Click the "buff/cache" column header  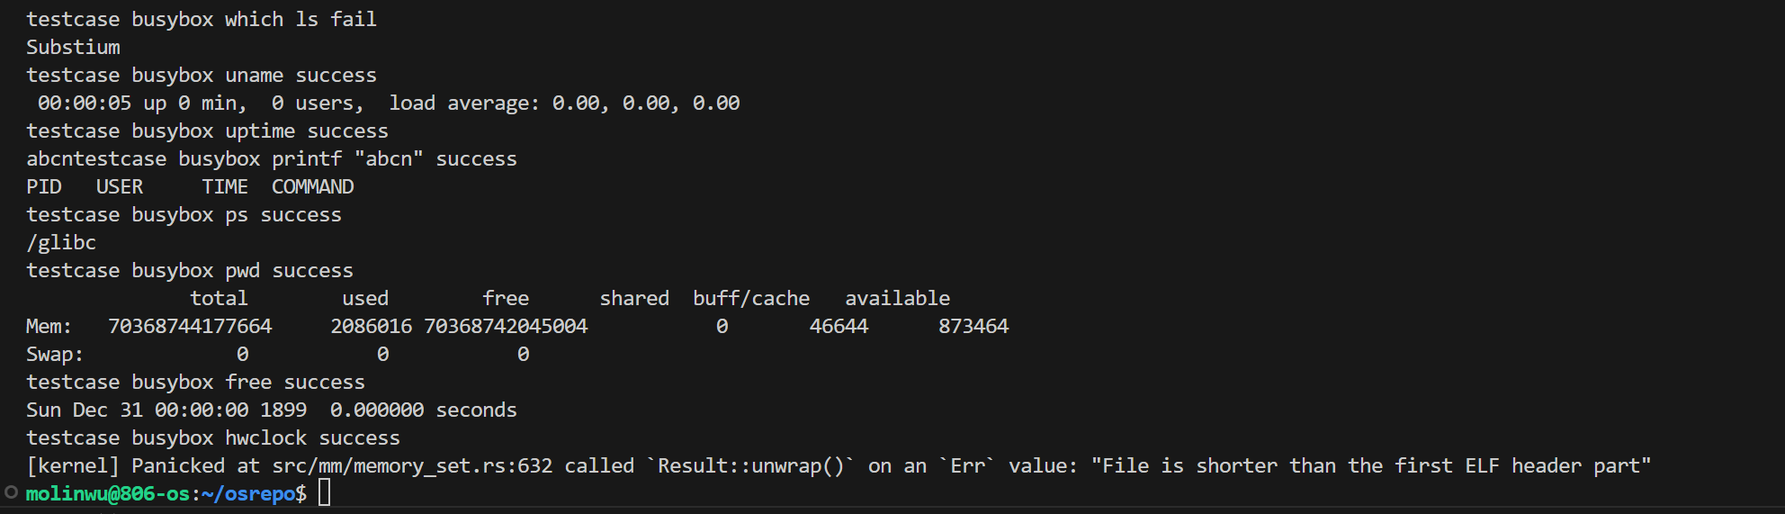click(x=750, y=298)
